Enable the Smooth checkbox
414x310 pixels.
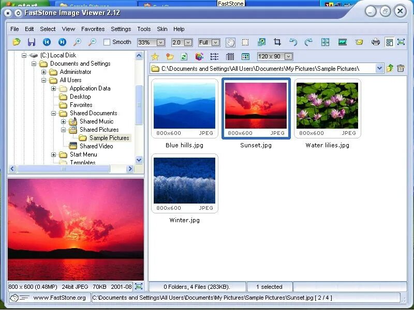[107, 42]
